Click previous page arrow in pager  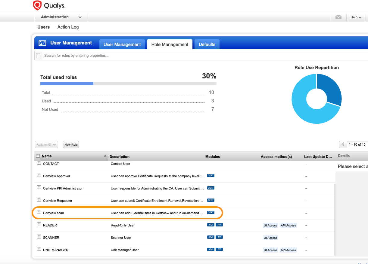(343, 144)
